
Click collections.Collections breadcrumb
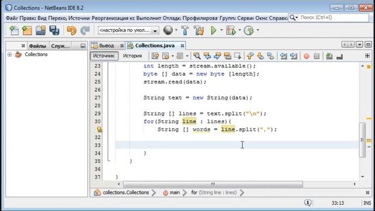tap(126, 193)
